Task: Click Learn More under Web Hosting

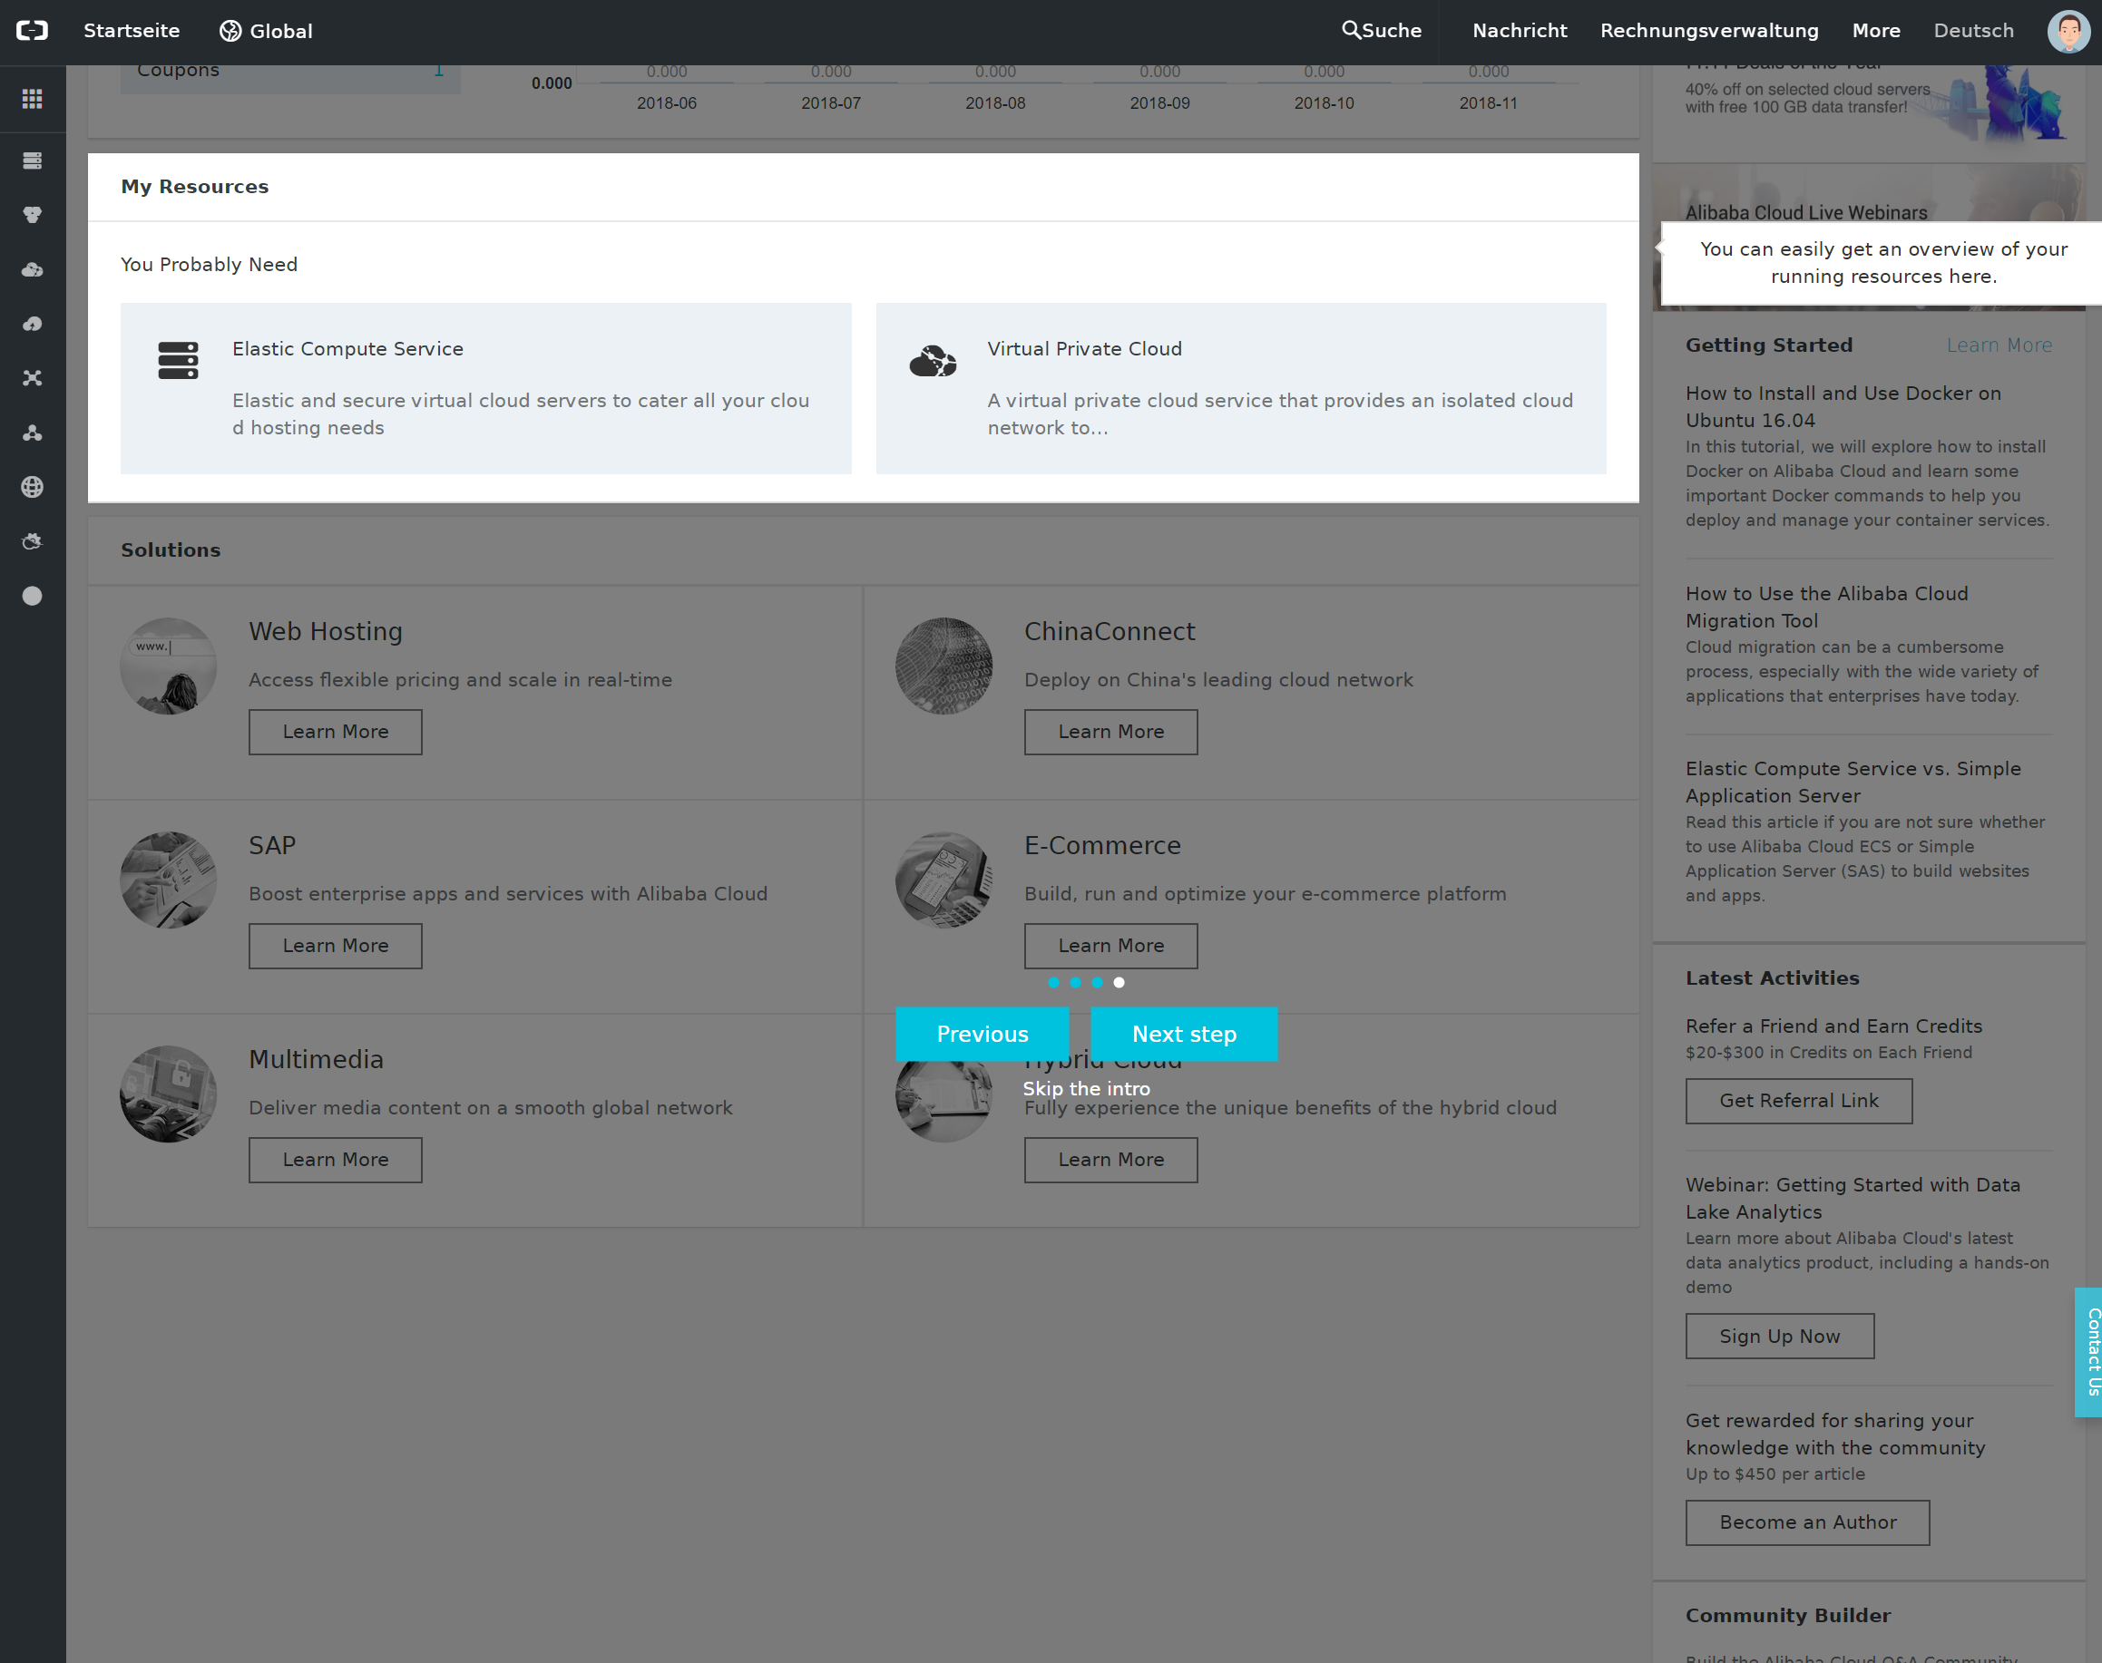Action: point(335,732)
